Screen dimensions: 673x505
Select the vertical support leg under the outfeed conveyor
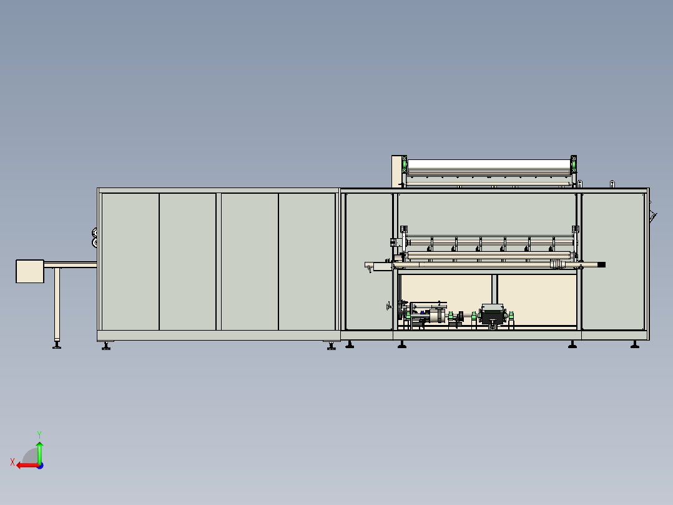(x=57, y=304)
